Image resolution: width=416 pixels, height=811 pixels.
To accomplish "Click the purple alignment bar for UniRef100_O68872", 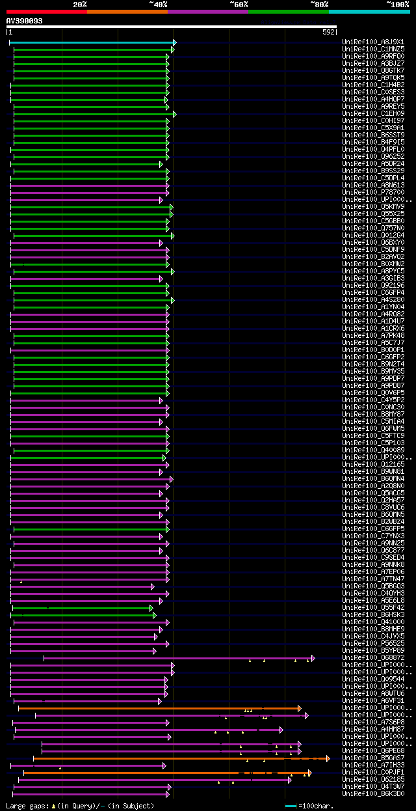I will point(179,658).
